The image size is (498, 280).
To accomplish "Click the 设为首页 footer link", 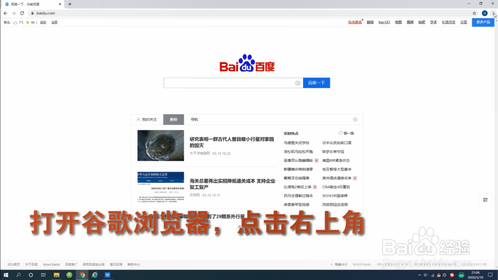I will click(x=13, y=265).
